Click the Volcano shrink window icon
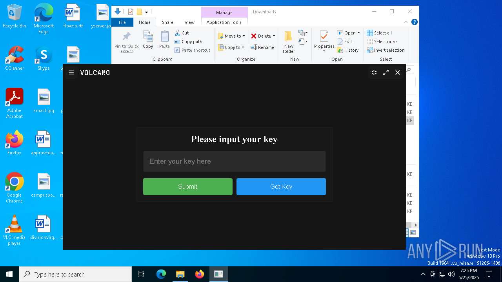 click(x=374, y=72)
